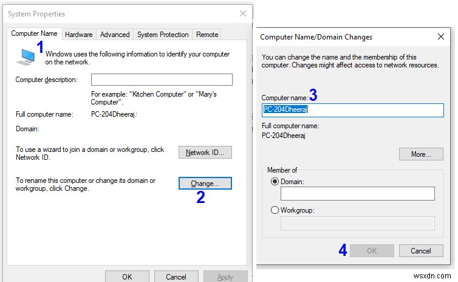Open the Advanced tab

(x=115, y=35)
